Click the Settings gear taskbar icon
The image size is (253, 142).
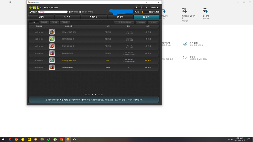(74, 139)
